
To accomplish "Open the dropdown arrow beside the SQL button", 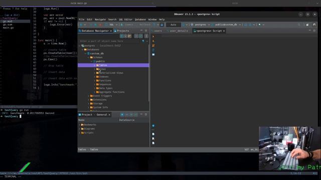I will tap(117, 24).
